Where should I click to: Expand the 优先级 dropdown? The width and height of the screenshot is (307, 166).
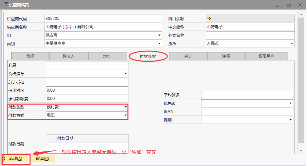pyautogui.click(x=291, y=104)
